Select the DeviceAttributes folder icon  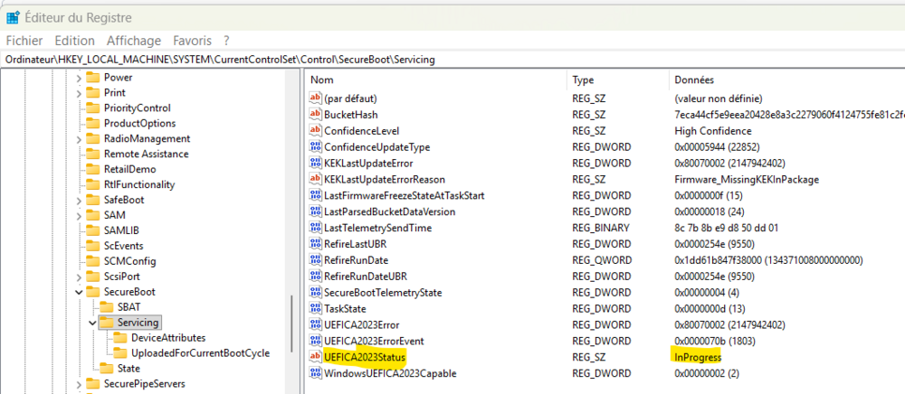[120, 338]
